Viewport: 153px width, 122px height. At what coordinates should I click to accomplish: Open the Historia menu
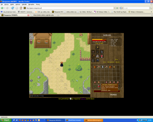(18, 4)
